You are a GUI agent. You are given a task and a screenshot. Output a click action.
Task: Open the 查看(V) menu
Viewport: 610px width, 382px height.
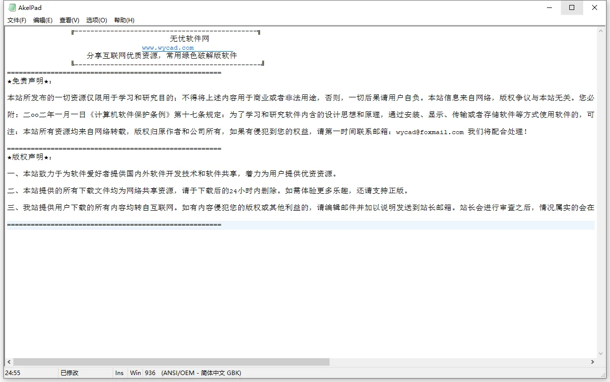tap(69, 20)
